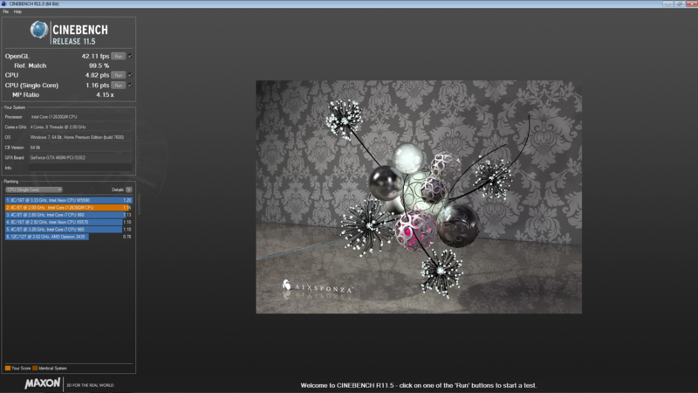
Task: Click the Cores x GHz field value
Action: click(x=80, y=127)
